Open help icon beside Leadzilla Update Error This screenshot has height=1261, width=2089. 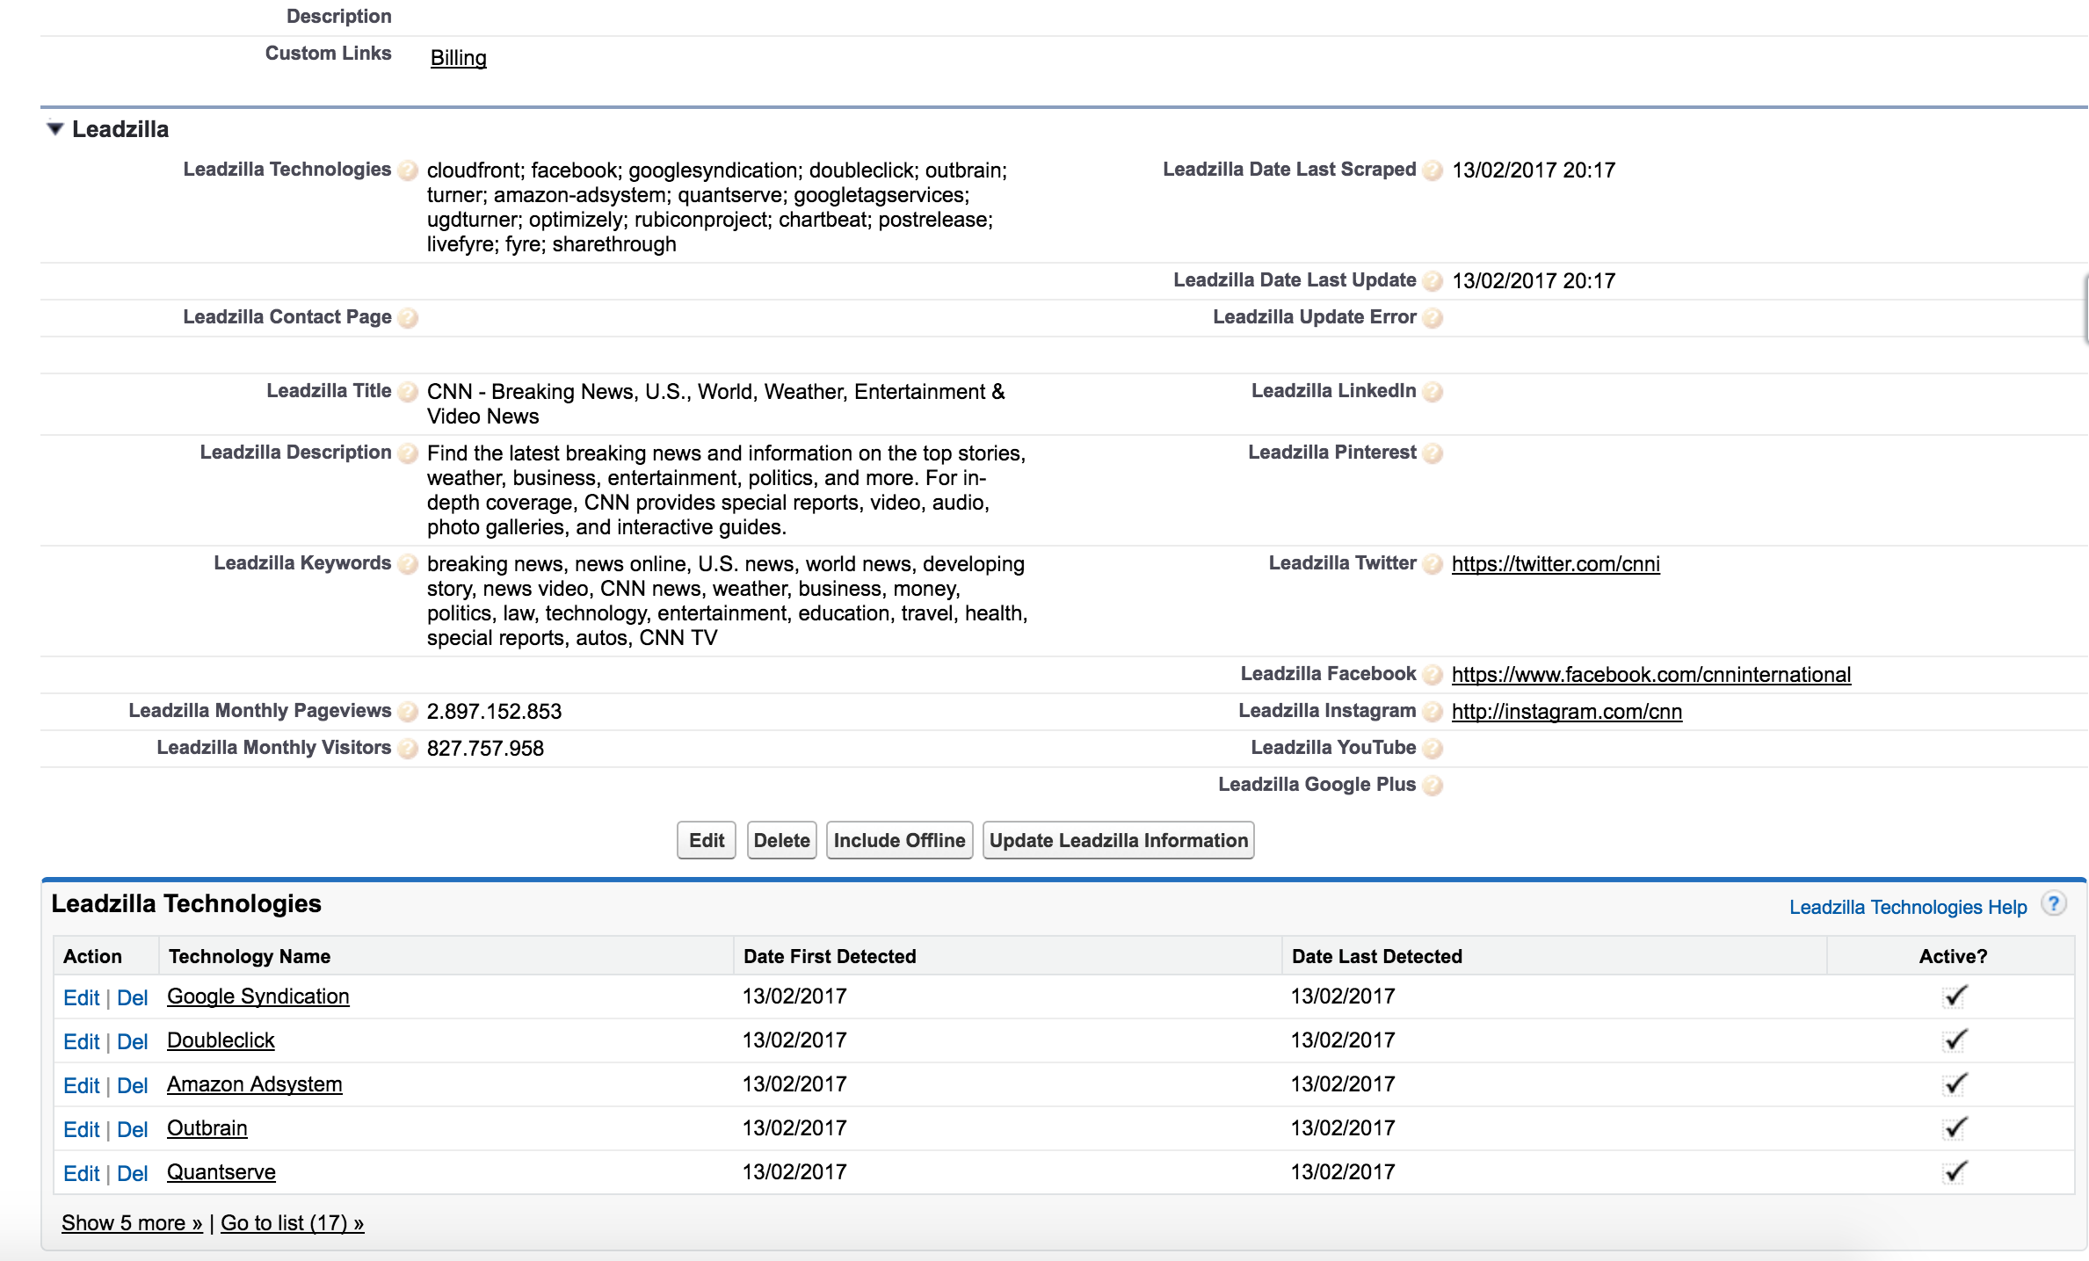1433,318
